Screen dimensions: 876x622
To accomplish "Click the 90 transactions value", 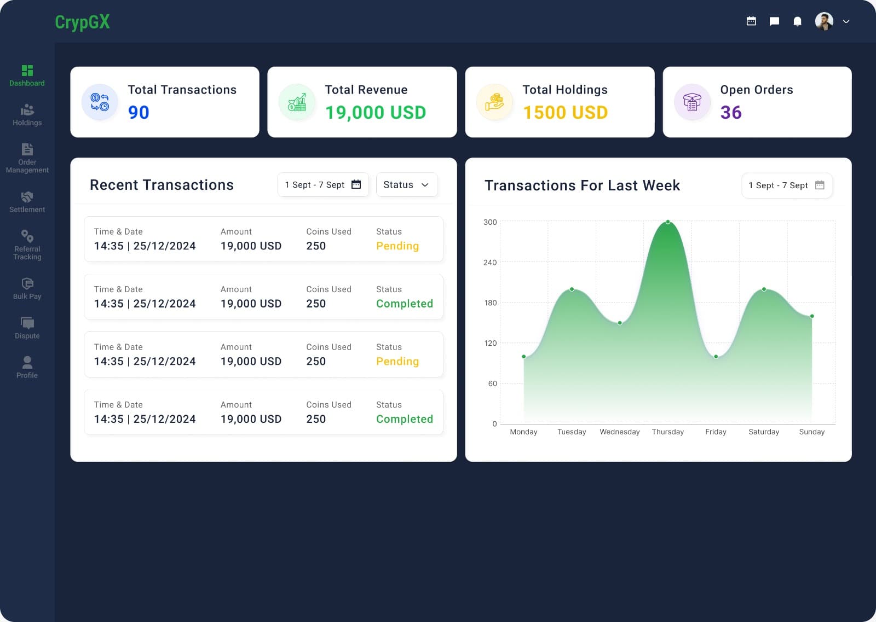I will pyautogui.click(x=139, y=112).
